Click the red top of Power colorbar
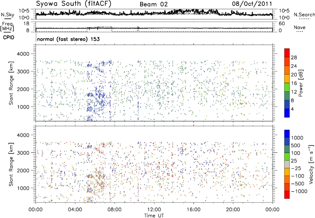The width and height of the screenshot is (315, 218). coord(287,53)
